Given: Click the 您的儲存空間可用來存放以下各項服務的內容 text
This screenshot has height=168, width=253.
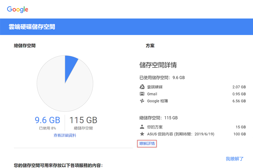Looking at the screenshot, I should click(x=58, y=165).
